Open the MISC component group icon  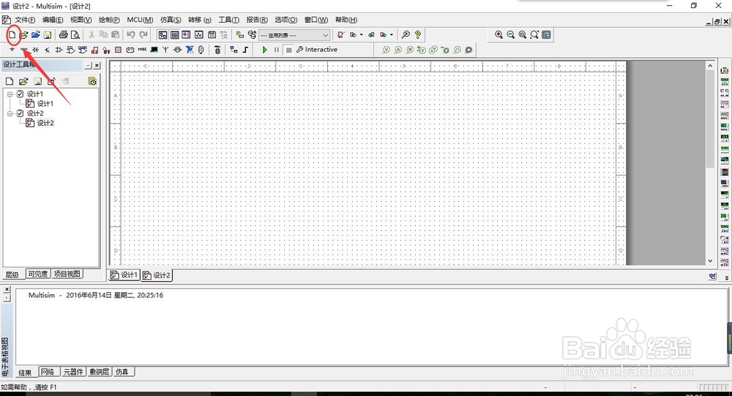(142, 50)
